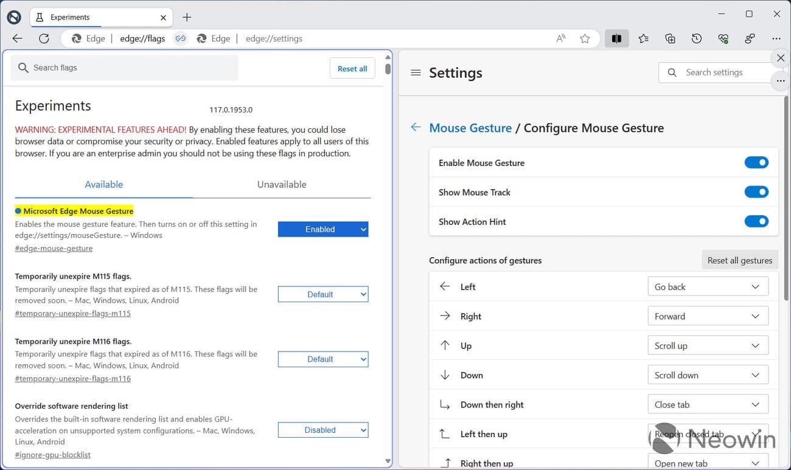Click the link icon between split tabs
This screenshot has width=791, height=470.
181,38
